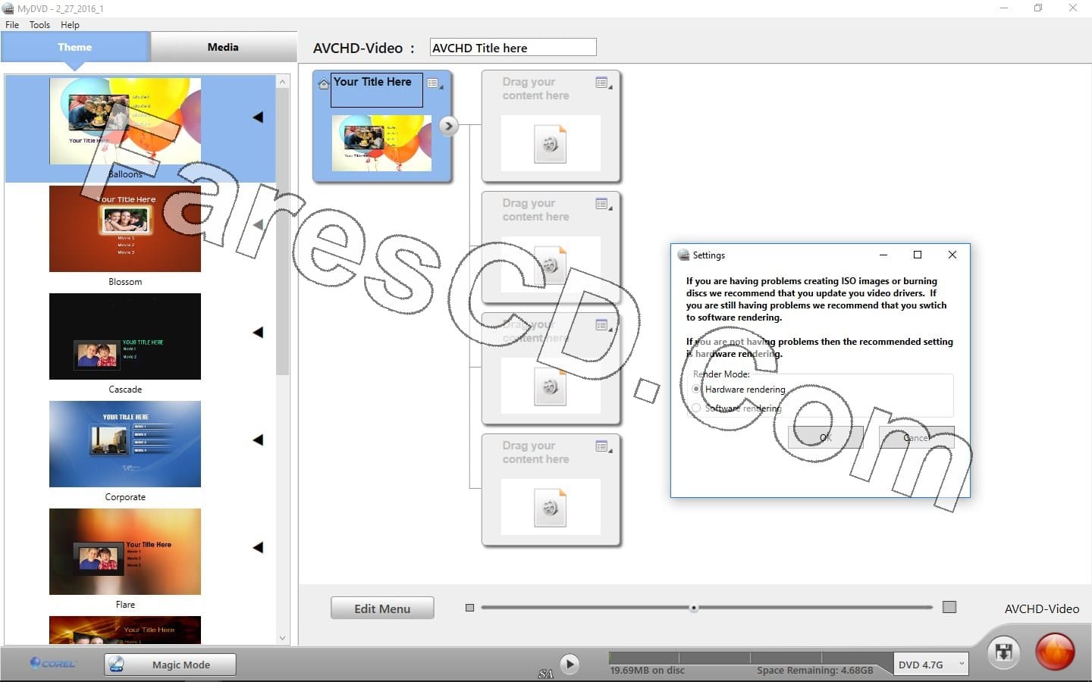Click the zoom slider handle

pyautogui.click(x=693, y=608)
